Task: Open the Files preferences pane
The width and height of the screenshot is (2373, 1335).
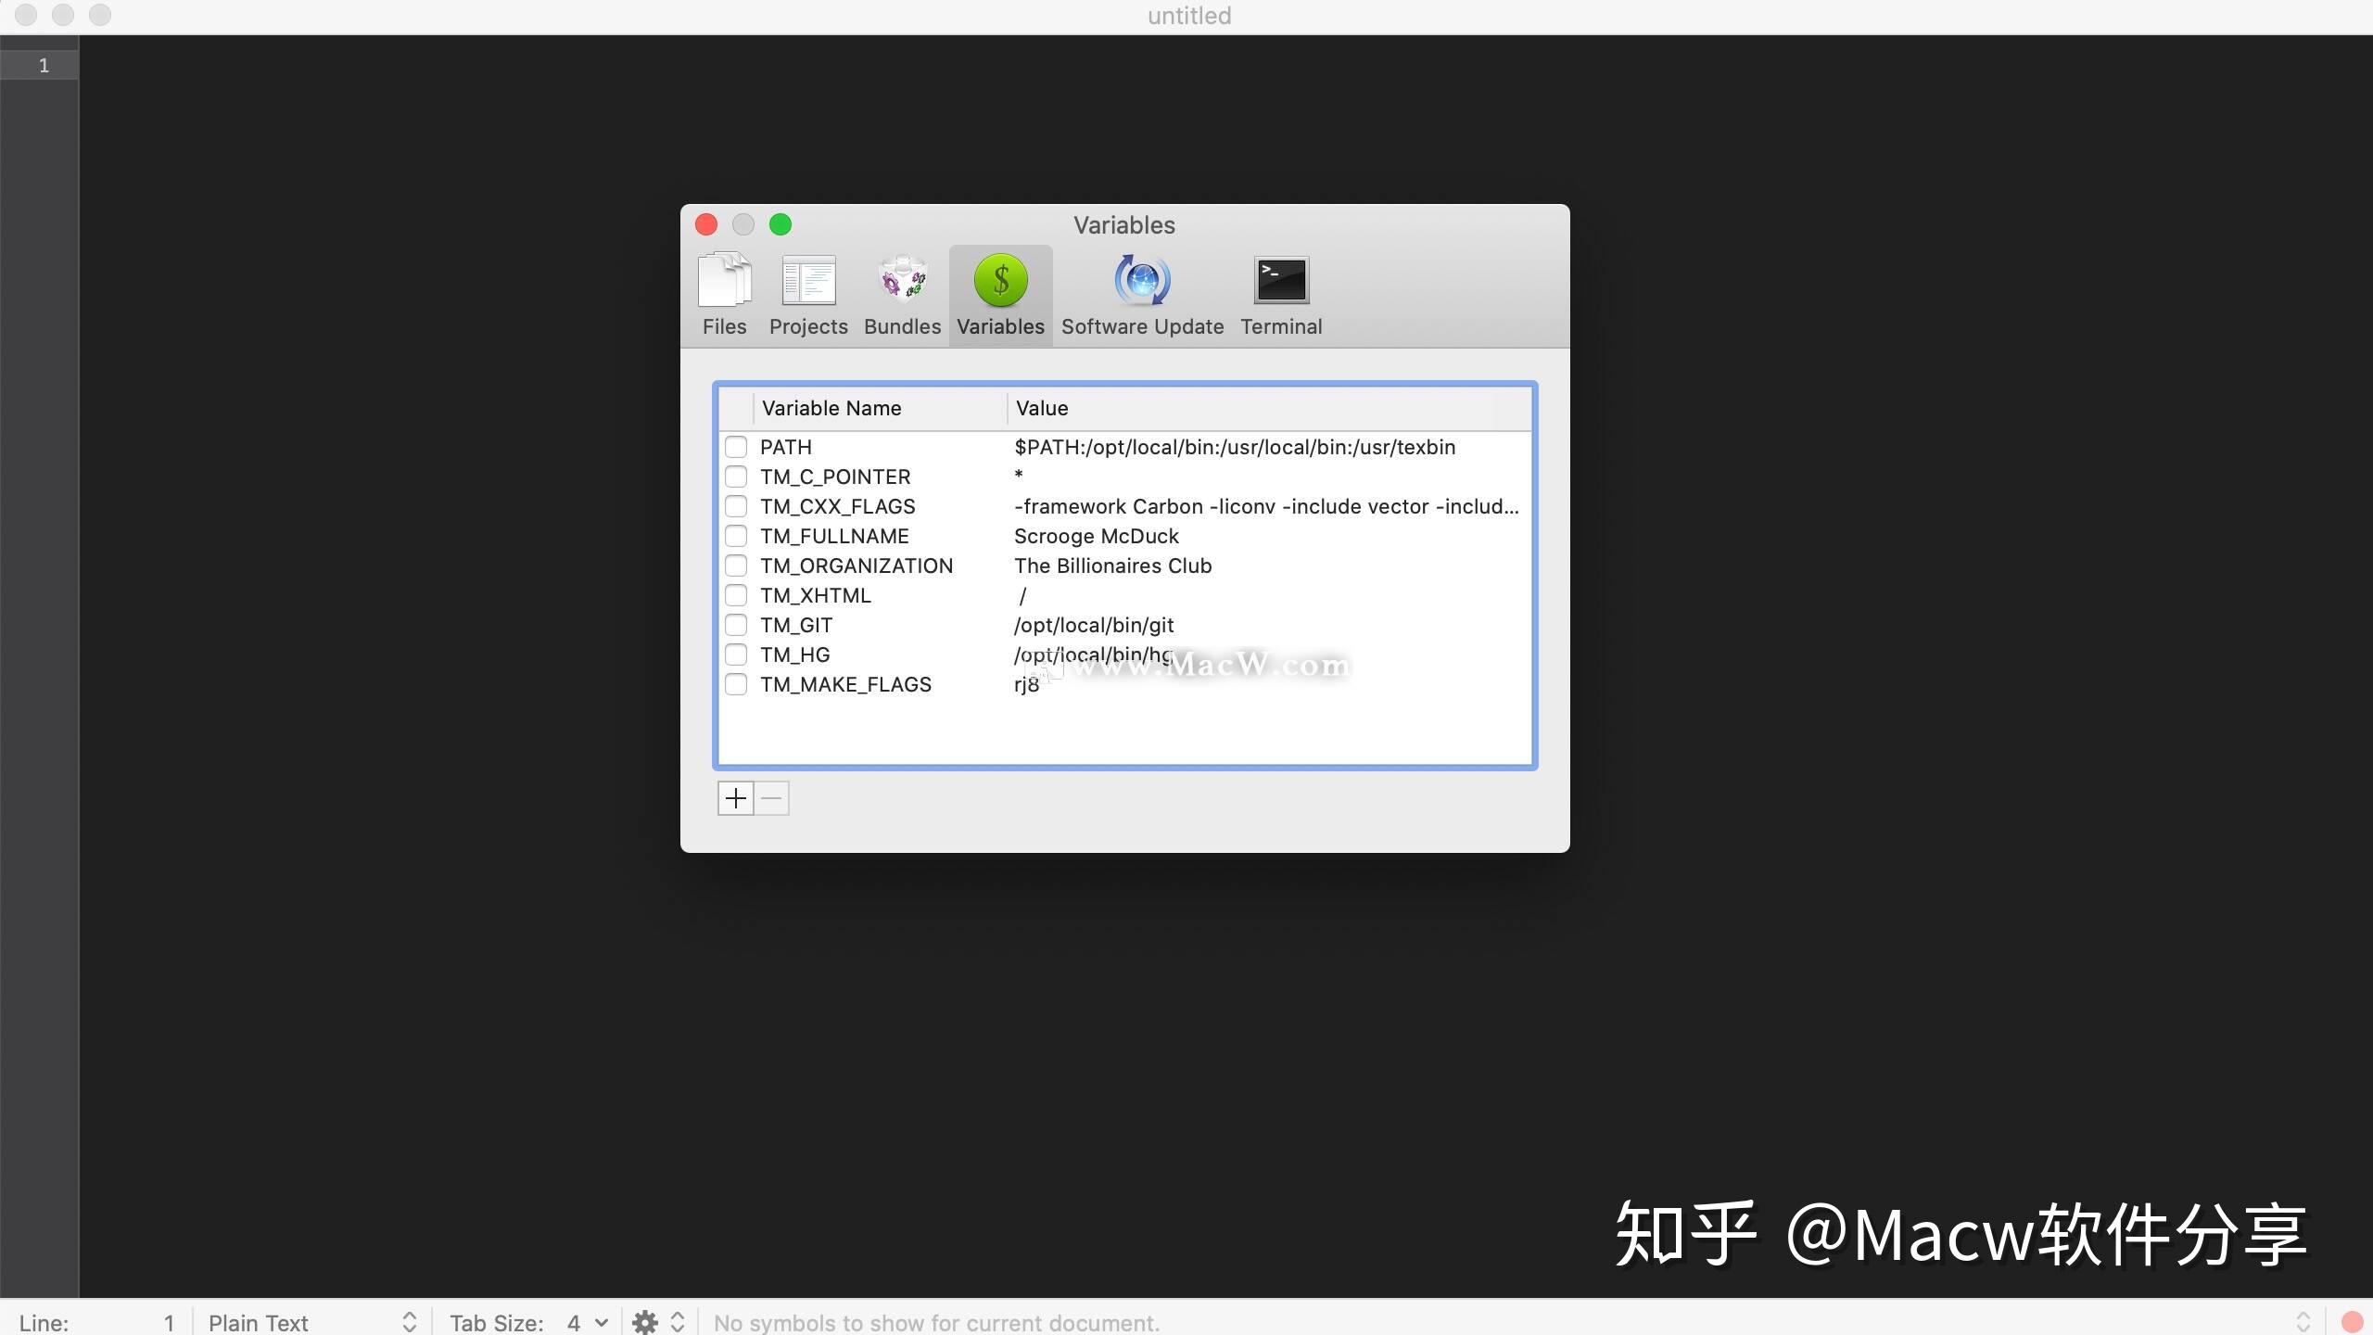Action: pyautogui.click(x=724, y=294)
